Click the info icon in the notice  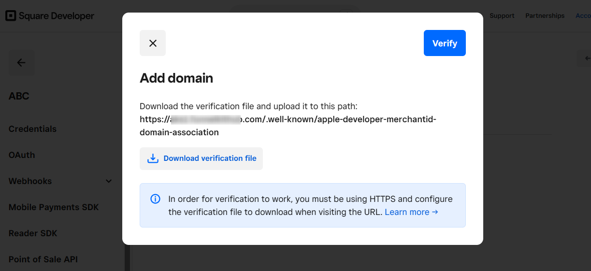[155, 199]
